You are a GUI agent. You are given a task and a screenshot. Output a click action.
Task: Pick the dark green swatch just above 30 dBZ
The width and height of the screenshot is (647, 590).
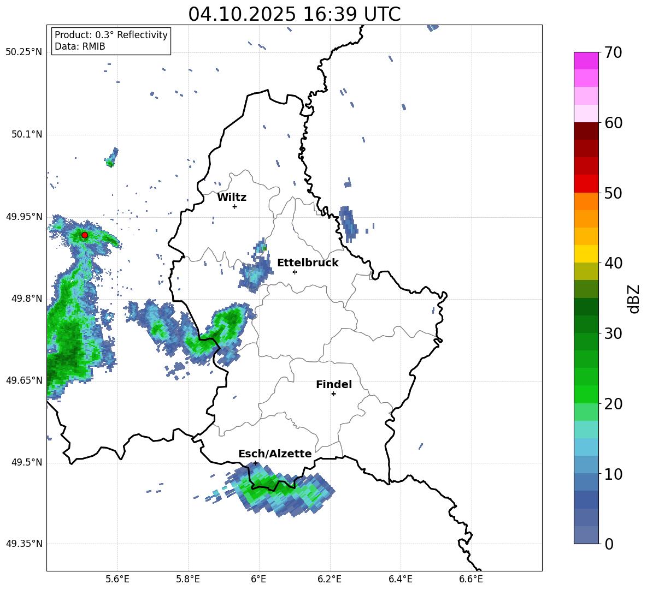coord(586,324)
